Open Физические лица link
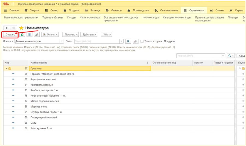The width and height of the screenshot is (246, 146). (90, 17)
